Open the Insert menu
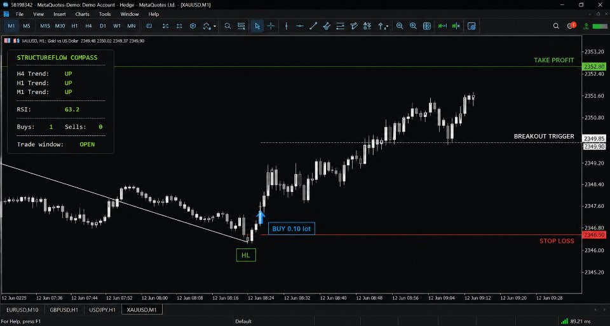 (60, 14)
